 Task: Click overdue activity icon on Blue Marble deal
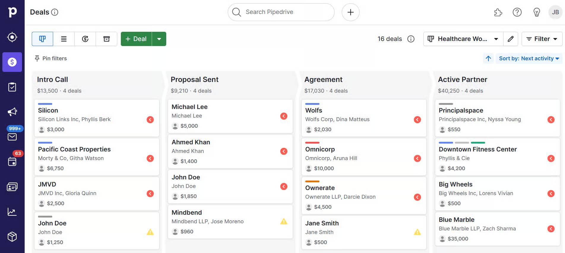[x=551, y=229]
